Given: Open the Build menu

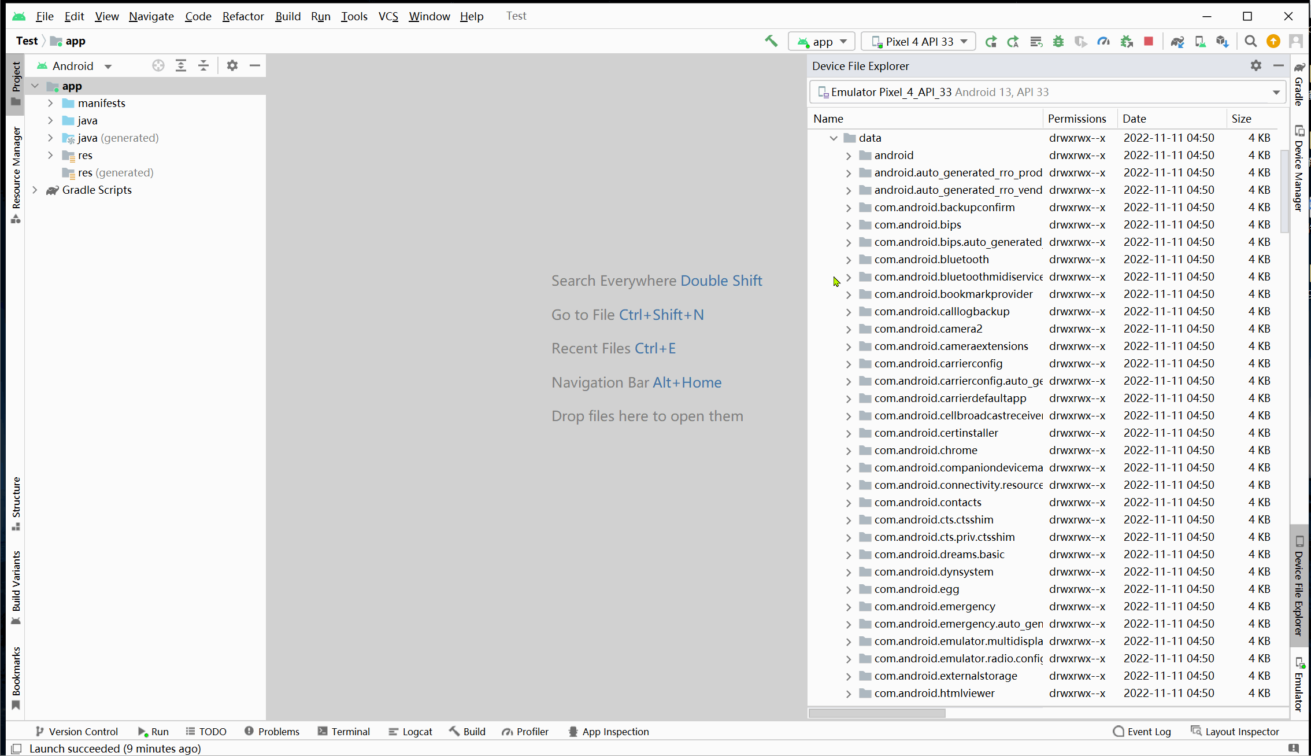Looking at the screenshot, I should (288, 16).
